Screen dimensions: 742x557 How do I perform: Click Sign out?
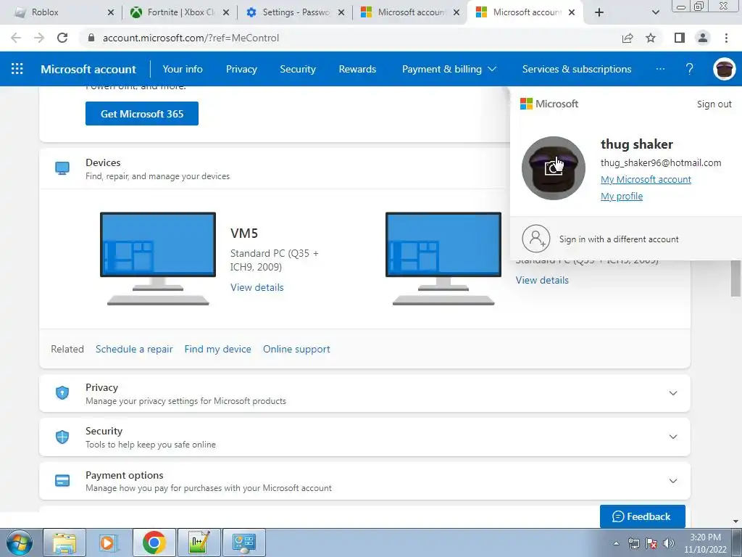click(x=714, y=104)
